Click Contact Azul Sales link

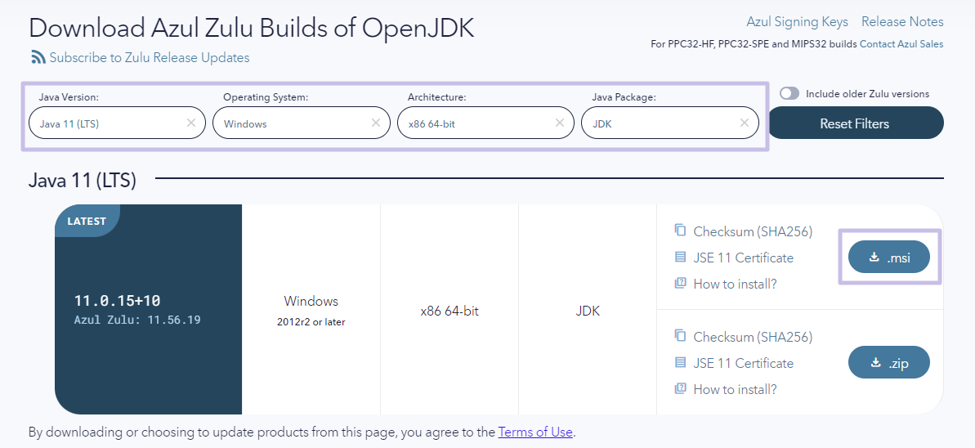pyautogui.click(x=901, y=44)
